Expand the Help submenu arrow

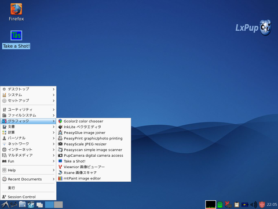click(53, 170)
